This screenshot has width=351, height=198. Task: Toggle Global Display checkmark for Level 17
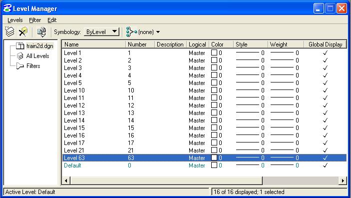point(325,143)
